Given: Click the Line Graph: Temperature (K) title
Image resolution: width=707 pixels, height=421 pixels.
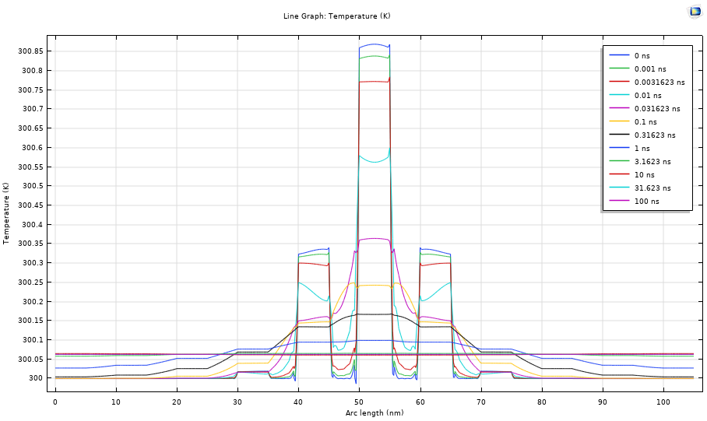Looking at the screenshot, I should [336, 16].
